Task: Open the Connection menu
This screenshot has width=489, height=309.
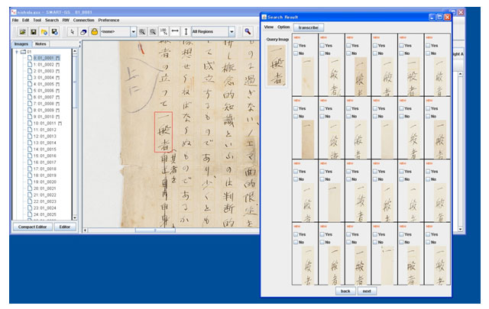Action: 84,19
